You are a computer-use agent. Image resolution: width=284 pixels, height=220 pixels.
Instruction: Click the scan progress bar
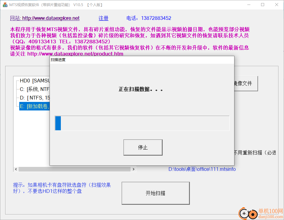click(x=142, y=123)
